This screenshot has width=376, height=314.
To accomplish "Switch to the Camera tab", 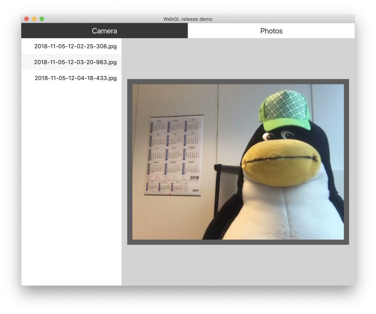I will (104, 31).
